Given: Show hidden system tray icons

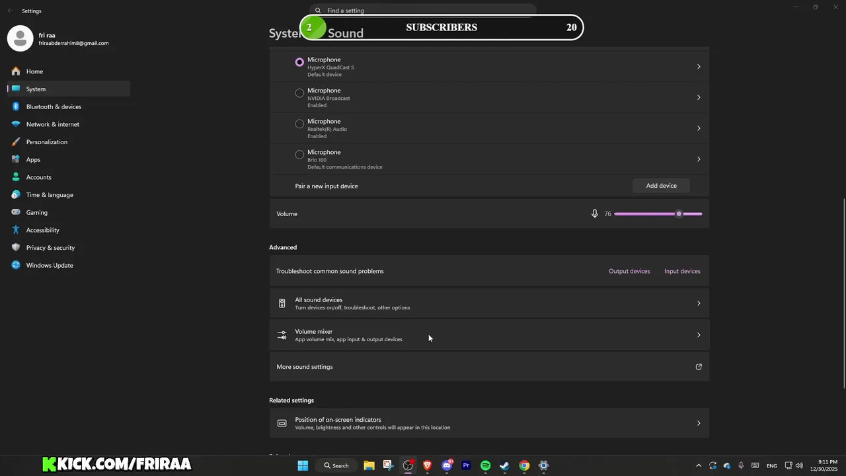Looking at the screenshot, I should coord(699,465).
